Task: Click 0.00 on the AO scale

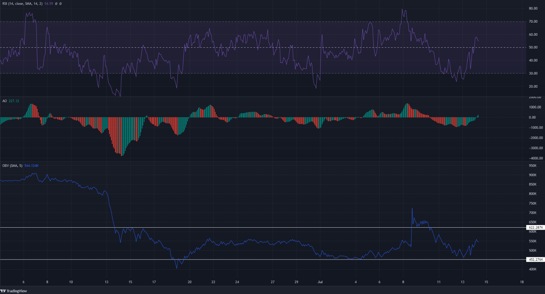Action: pyautogui.click(x=532, y=117)
